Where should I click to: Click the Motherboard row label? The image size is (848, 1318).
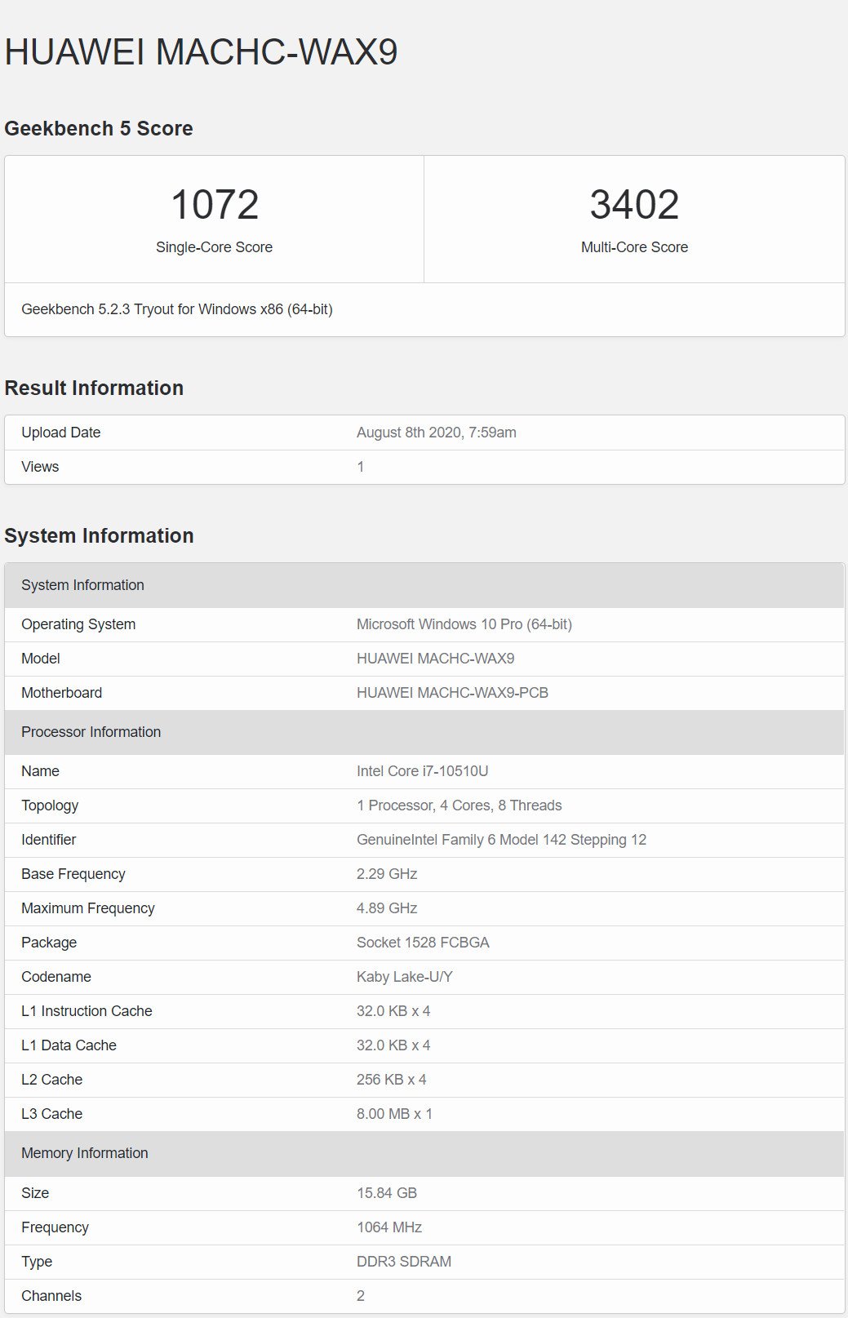pyautogui.click(x=62, y=693)
